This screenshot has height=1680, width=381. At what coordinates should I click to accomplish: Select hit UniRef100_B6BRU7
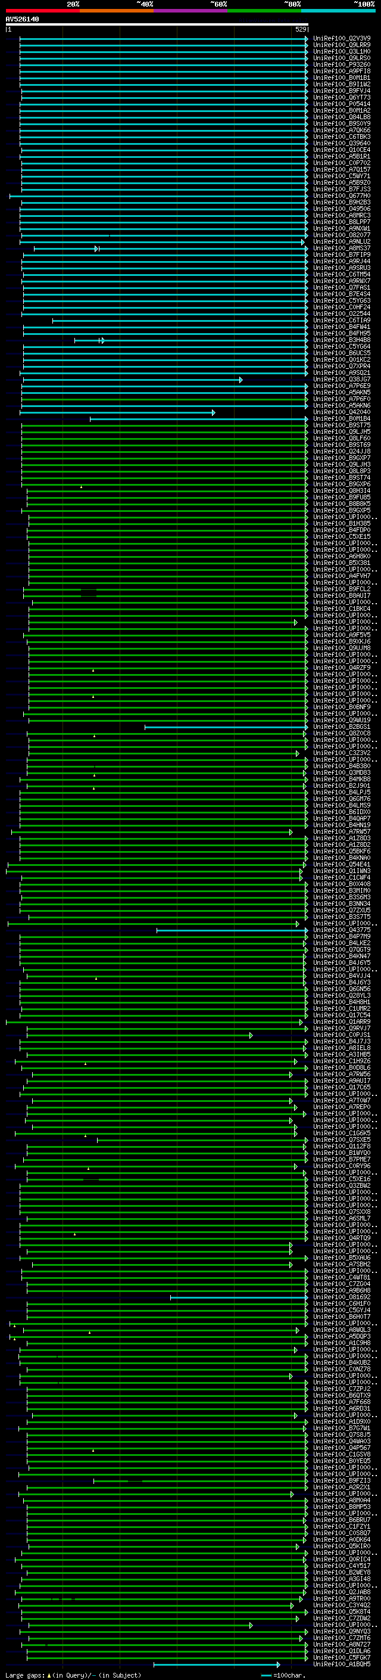point(342,1520)
